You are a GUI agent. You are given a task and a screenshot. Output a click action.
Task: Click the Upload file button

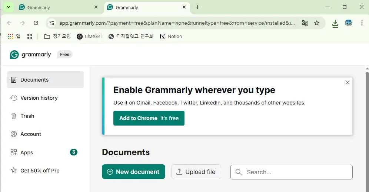pos(196,172)
